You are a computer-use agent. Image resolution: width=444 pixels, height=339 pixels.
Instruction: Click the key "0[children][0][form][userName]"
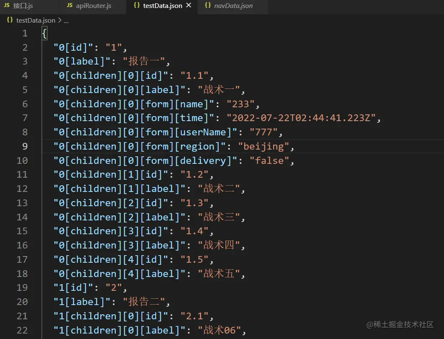(145, 132)
